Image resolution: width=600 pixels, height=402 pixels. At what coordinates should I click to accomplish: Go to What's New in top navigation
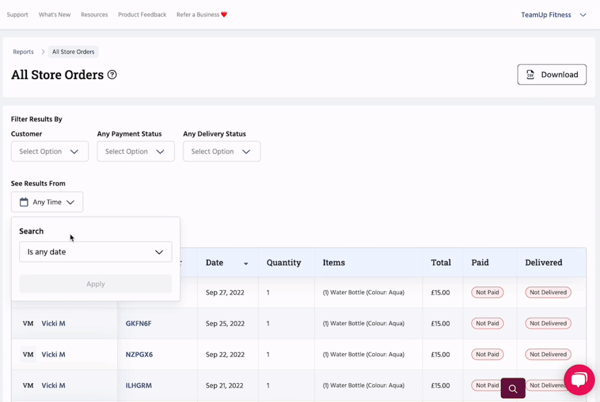click(x=55, y=15)
